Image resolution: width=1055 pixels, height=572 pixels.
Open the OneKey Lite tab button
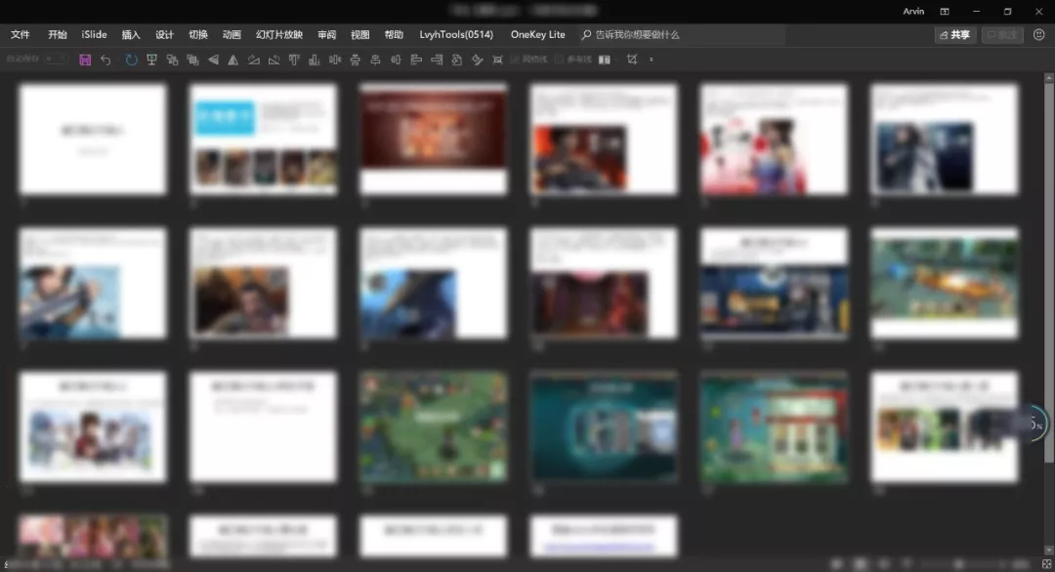click(x=537, y=33)
